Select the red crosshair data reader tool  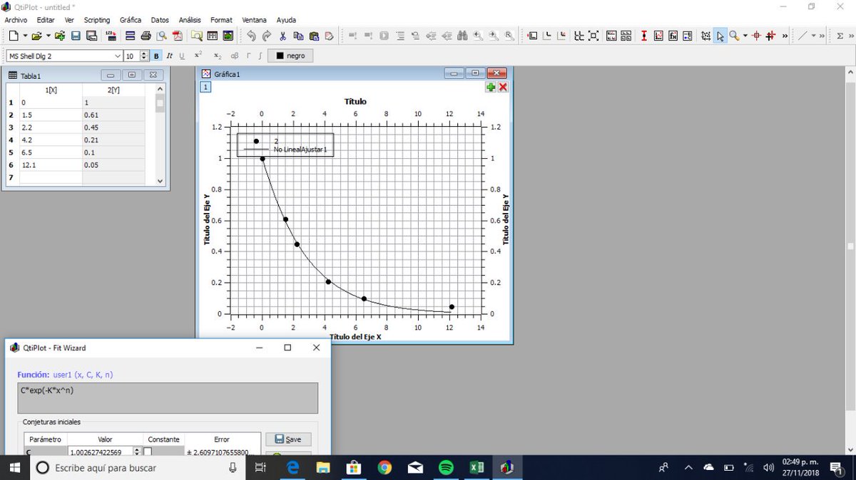[757, 36]
